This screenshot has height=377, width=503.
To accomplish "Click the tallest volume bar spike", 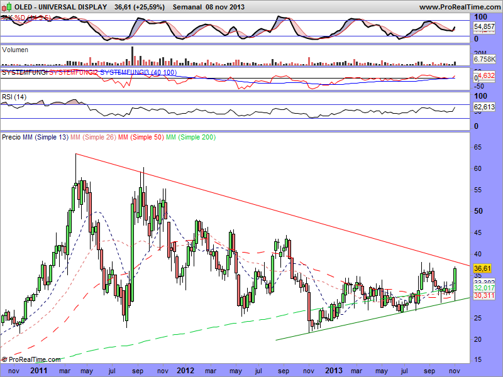I will (132, 56).
